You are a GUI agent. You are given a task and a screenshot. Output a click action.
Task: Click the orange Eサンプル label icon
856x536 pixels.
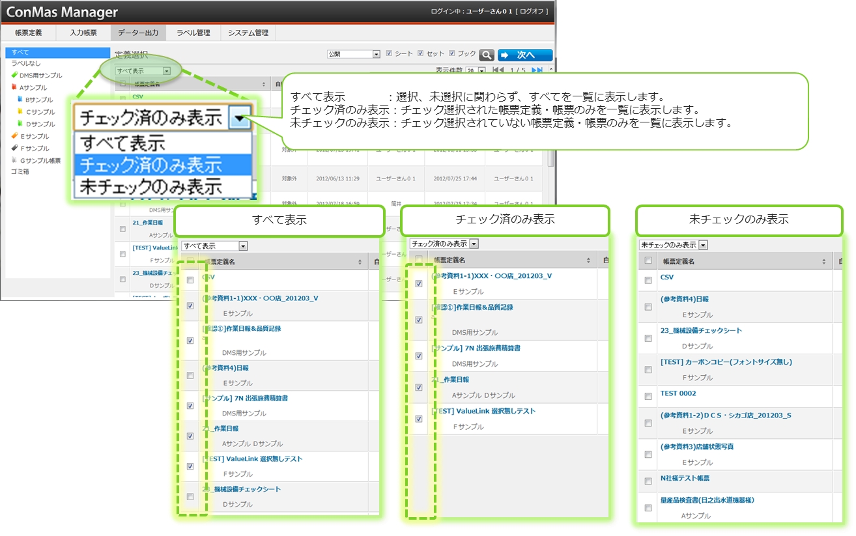[x=14, y=136]
